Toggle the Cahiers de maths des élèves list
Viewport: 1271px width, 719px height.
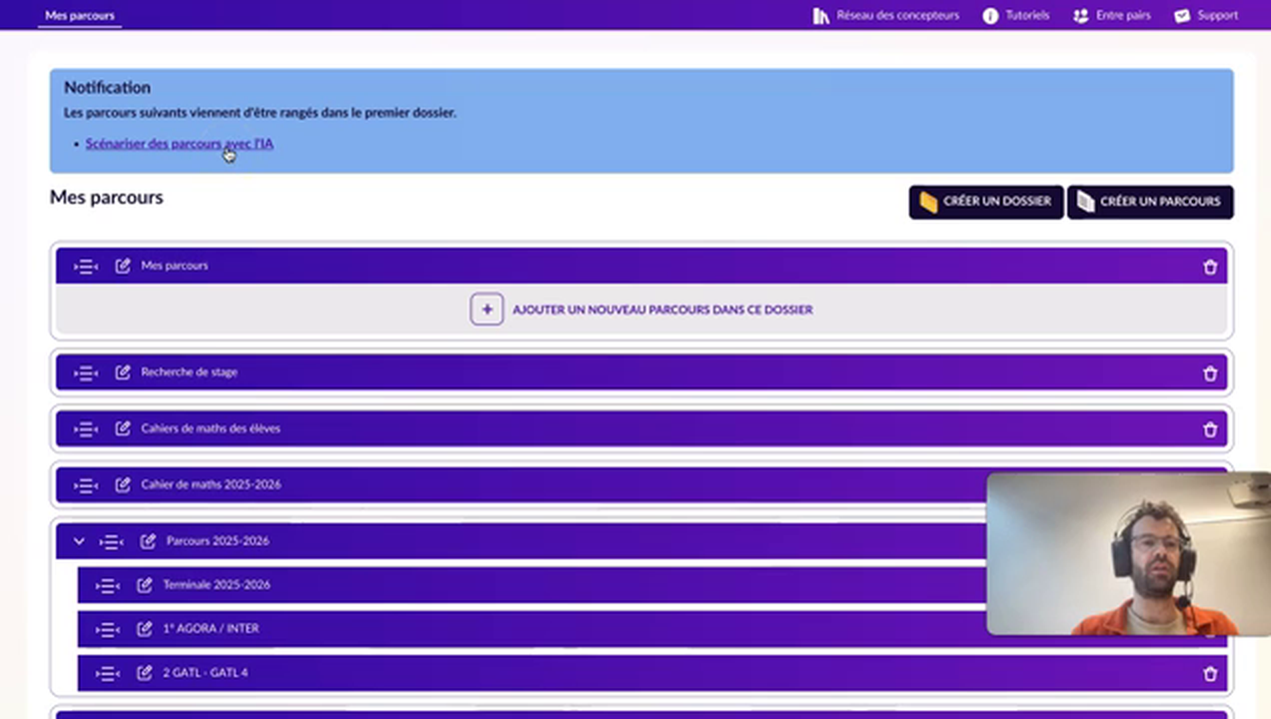[x=86, y=428]
